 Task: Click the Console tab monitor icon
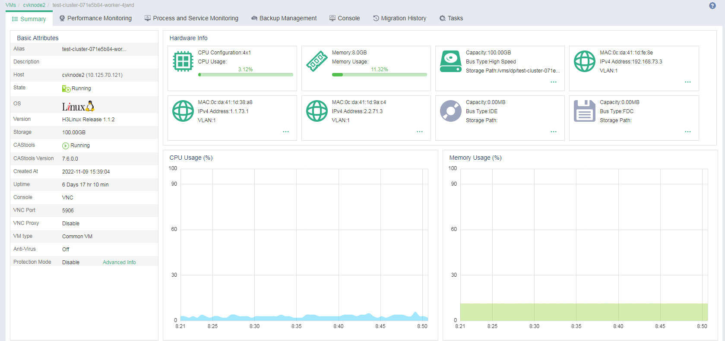tap(332, 18)
